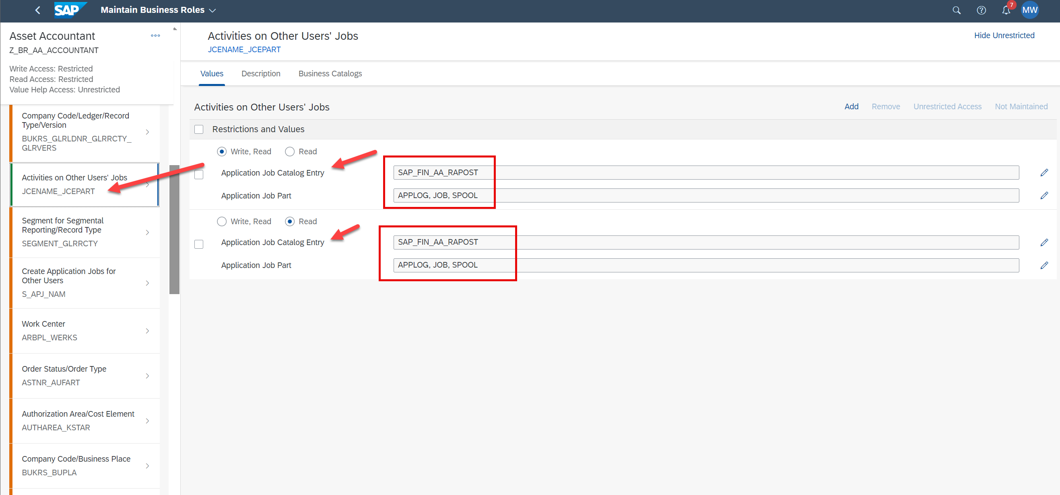Edit first Application Job Catalog Entry pencil

tap(1044, 172)
